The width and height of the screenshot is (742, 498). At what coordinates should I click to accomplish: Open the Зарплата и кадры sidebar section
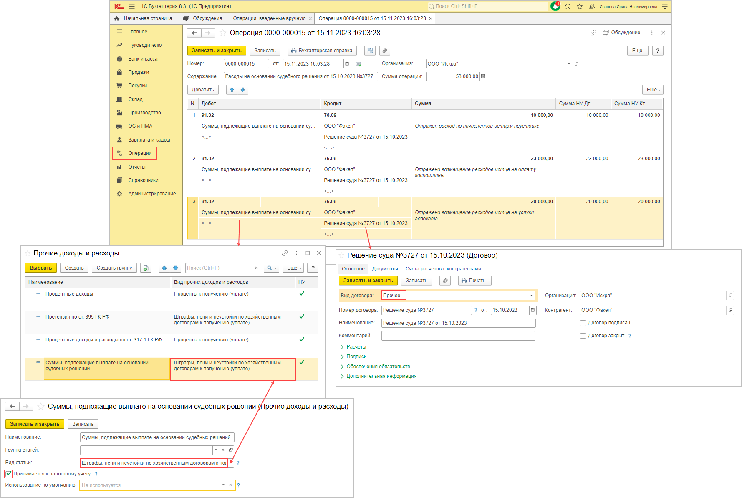pos(149,140)
